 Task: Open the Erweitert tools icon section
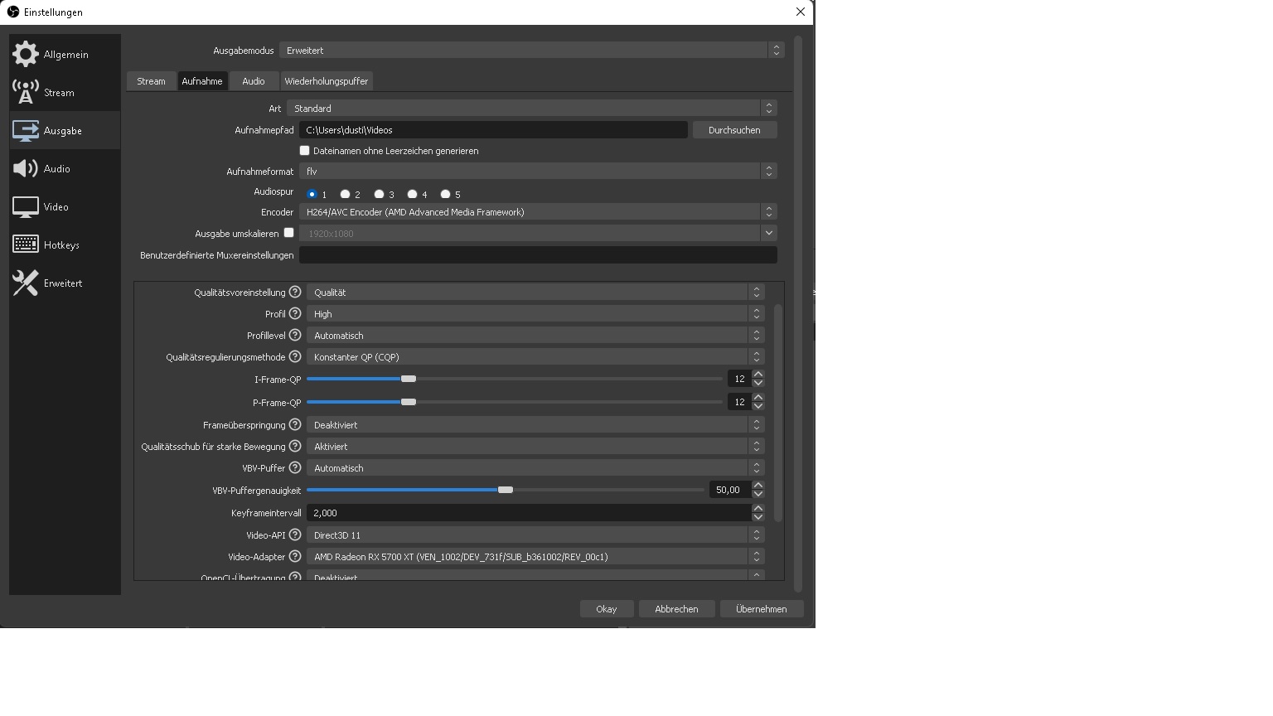27,283
